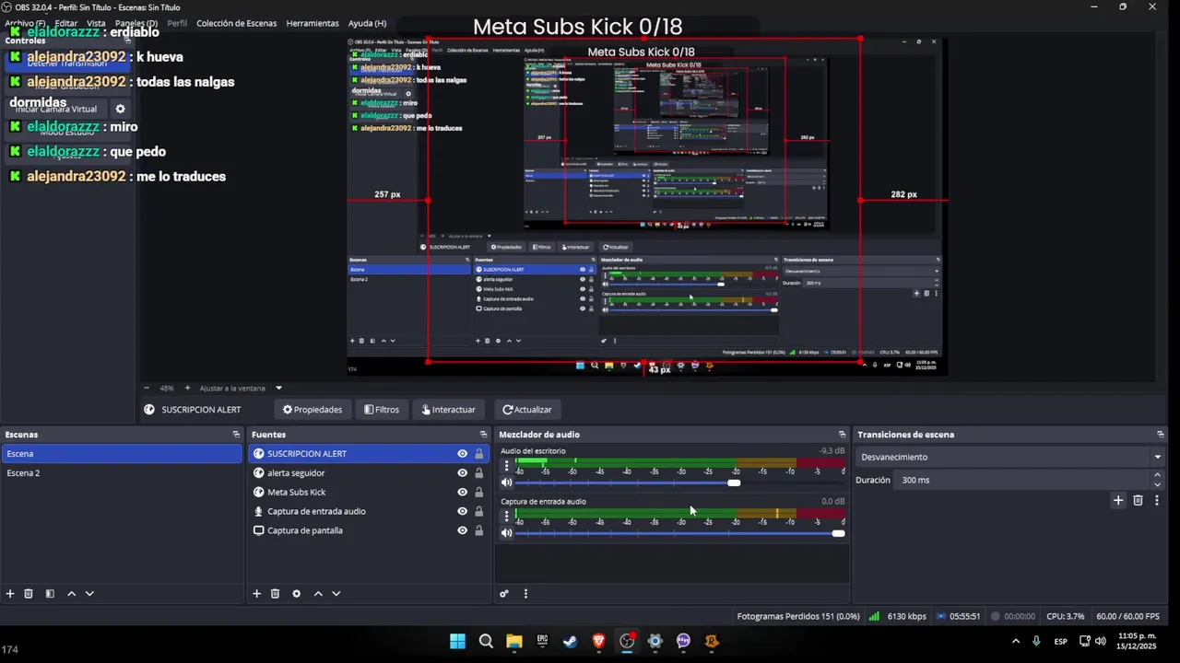Click the Interactuar button
The height and width of the screenshot is (663, 1180).
[449, 410]
